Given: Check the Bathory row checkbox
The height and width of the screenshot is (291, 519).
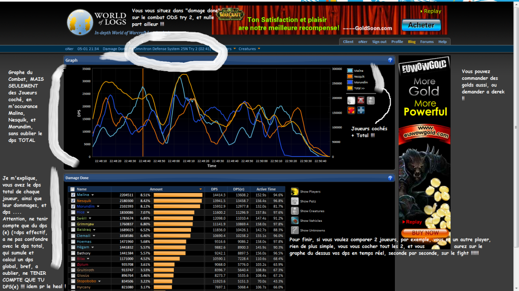Looking at the screenshot, I should pyautogui.click(x=73, y=253).
